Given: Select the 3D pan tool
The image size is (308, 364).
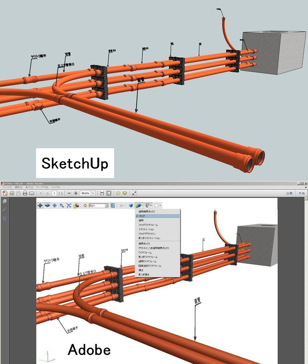Looking at the screenshot, I should (54, 205).
